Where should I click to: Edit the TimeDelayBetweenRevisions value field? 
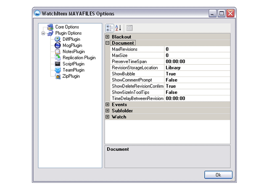197,98
